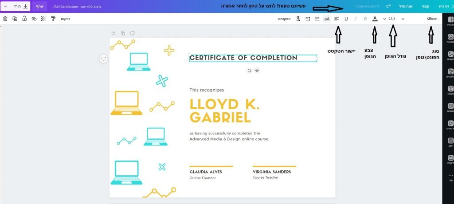Toggle the lock on the selected element
The width and height of the screenshot is (454, 204).
click(x=24, y=19)
